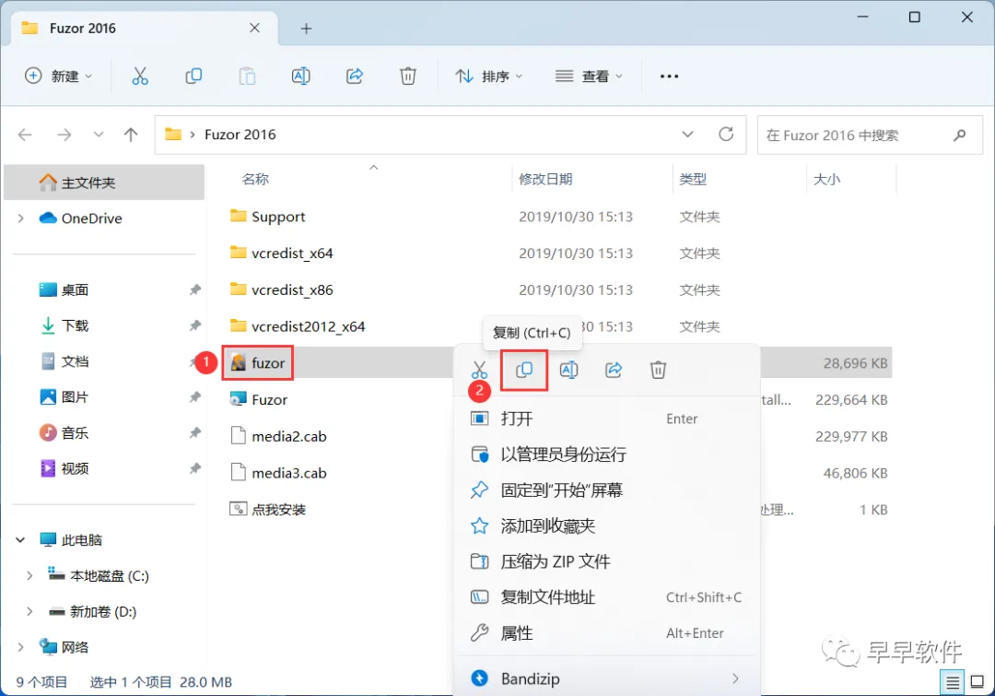Switch to large icons view in status bar
Image resolution: width=995 pixels, height=696 pixels.
point(977,682)
